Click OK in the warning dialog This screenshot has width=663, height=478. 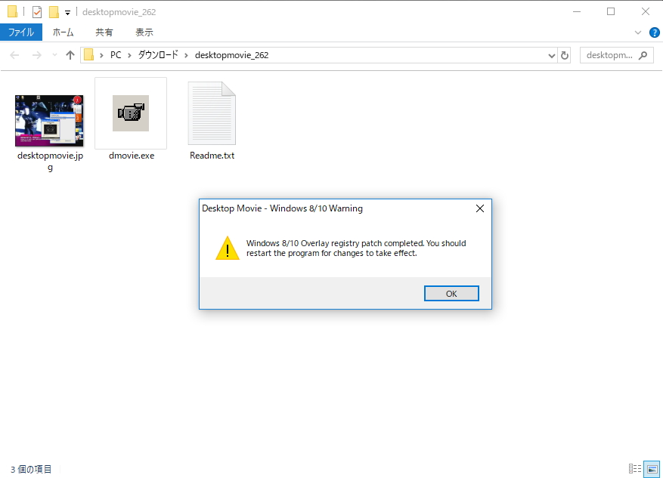(x=451, y=294)
